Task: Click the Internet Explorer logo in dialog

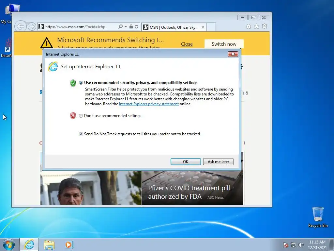Action: click(x=53, y=67)
